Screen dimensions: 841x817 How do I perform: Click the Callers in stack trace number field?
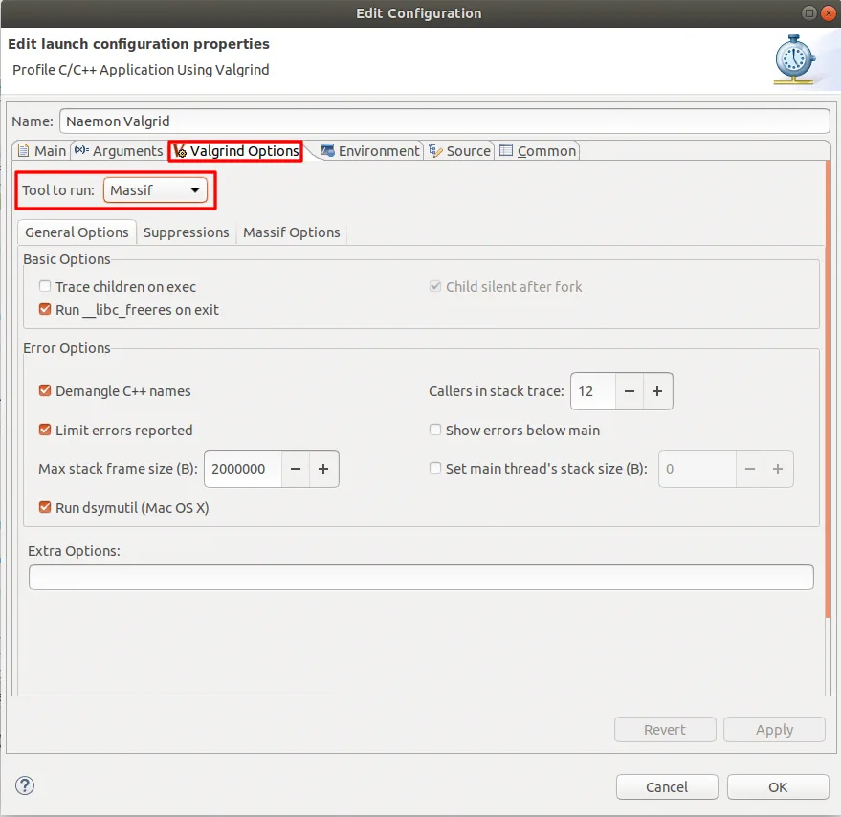[x=593, y=391]
